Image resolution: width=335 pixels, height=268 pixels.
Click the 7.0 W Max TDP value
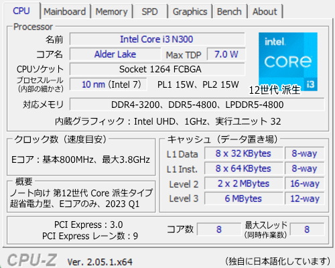coord(226,54)
